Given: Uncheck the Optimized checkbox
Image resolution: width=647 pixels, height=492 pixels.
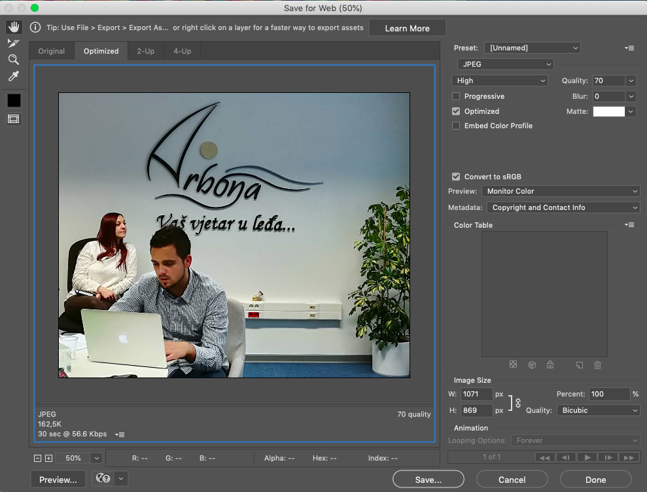Looking at the screenshot, I should (456, 111).
